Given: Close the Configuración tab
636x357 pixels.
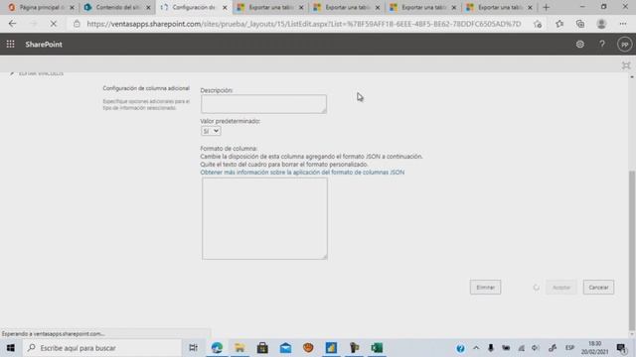Looking at the screenshot, I should (x=225, y=7).
